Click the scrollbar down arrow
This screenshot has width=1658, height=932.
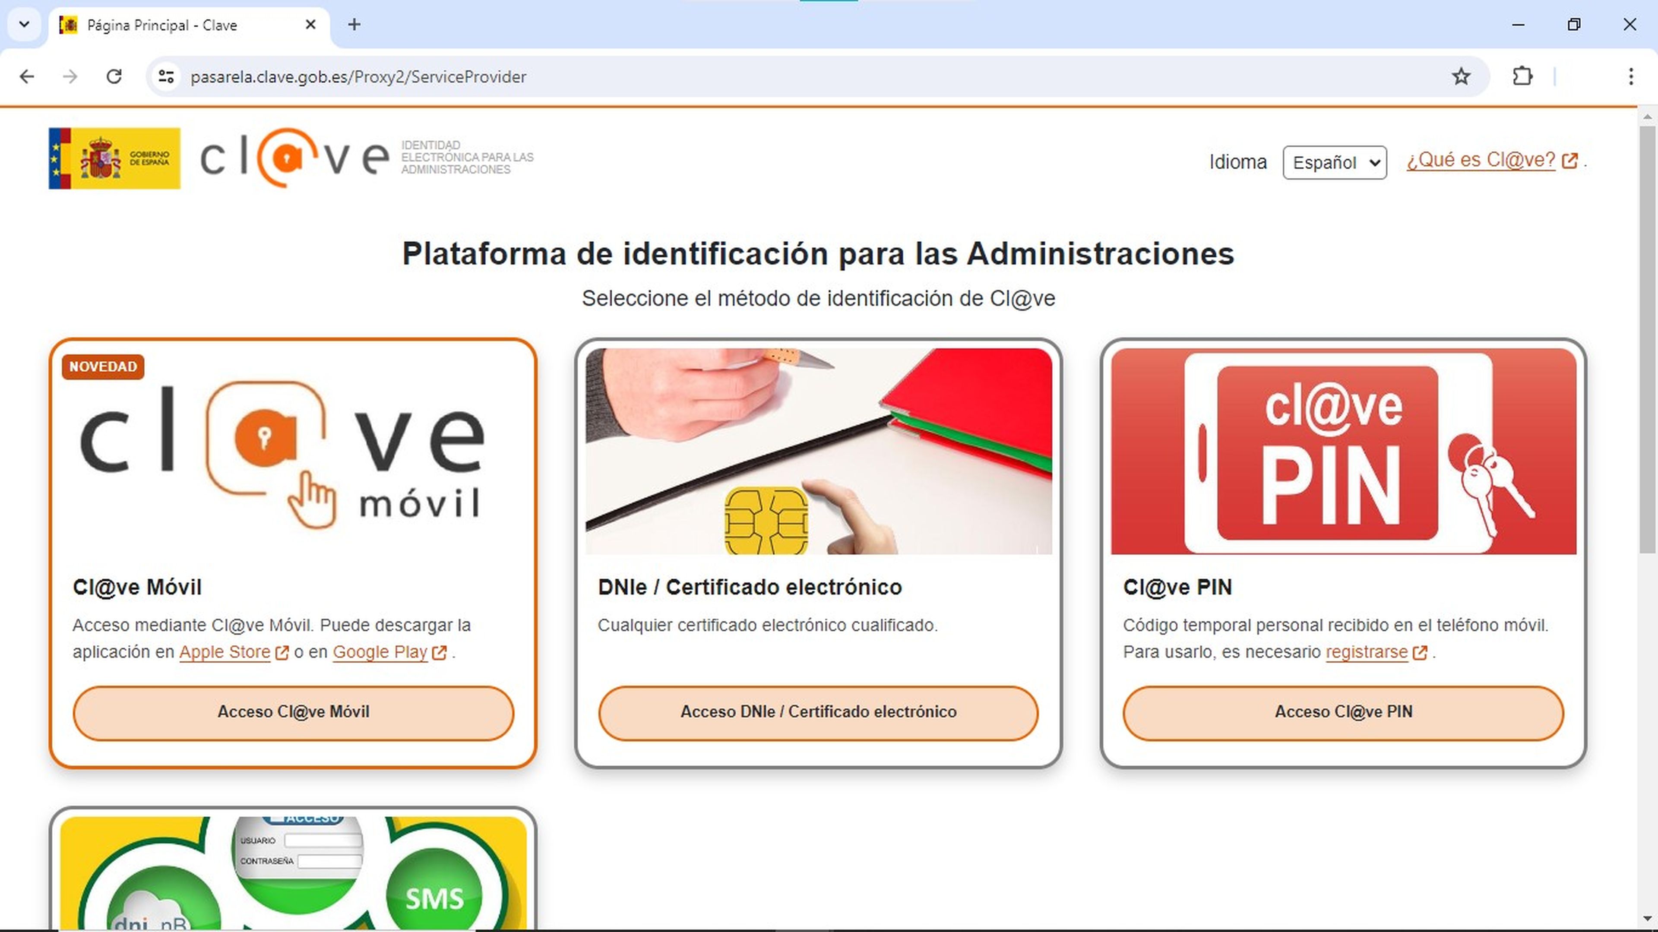1647,919
